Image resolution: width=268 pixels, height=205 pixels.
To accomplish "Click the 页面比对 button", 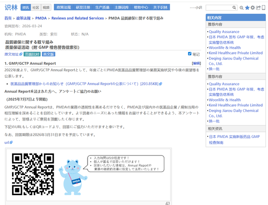I will coord(32,54).
